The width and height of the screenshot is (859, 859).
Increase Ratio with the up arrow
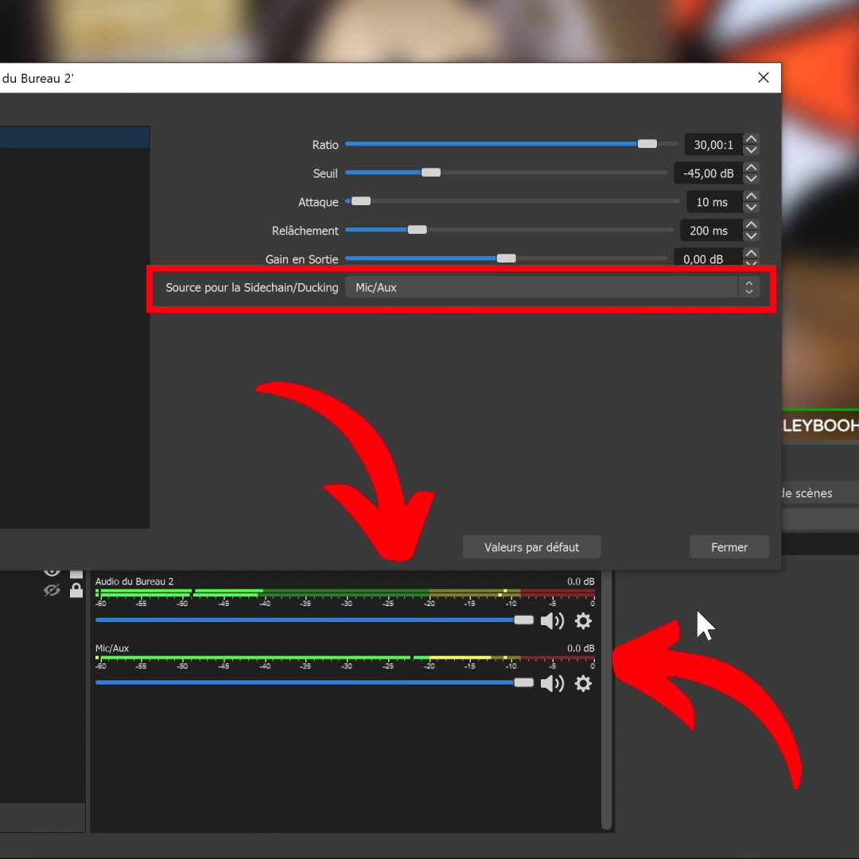coord(751,139)
